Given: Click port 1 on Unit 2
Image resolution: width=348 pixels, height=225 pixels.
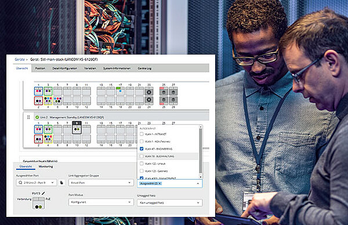Looking at the screenshot, I should pos(38,129).
